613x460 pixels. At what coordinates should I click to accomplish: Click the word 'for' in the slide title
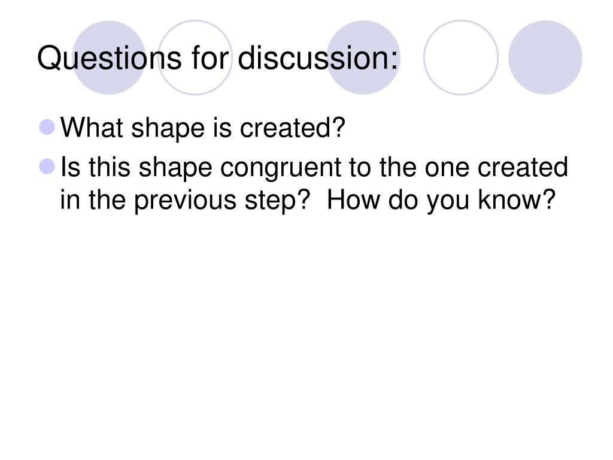tap(210, 57)
